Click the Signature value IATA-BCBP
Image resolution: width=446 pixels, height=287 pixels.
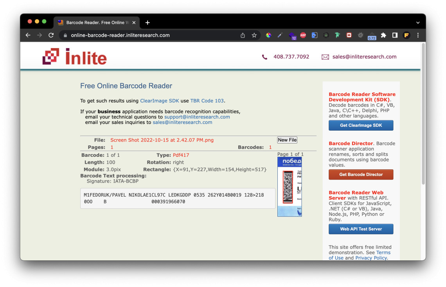point(126,181)
